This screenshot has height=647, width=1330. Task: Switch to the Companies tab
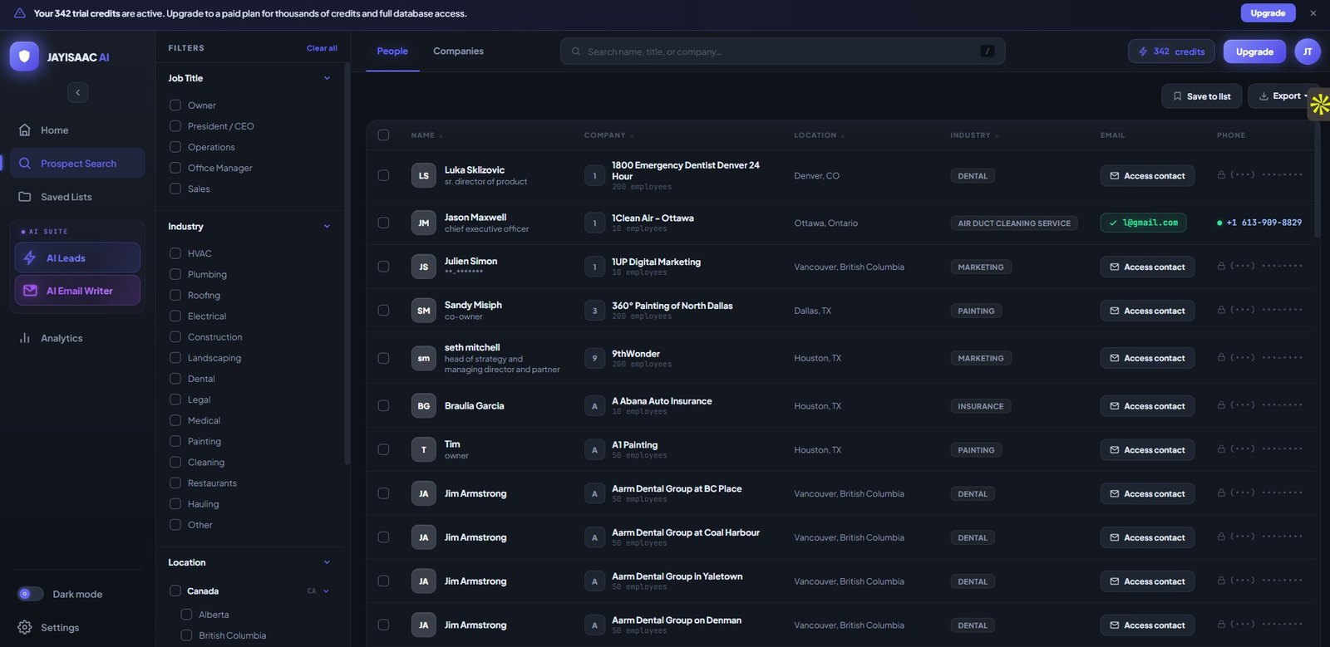[458, 51]
